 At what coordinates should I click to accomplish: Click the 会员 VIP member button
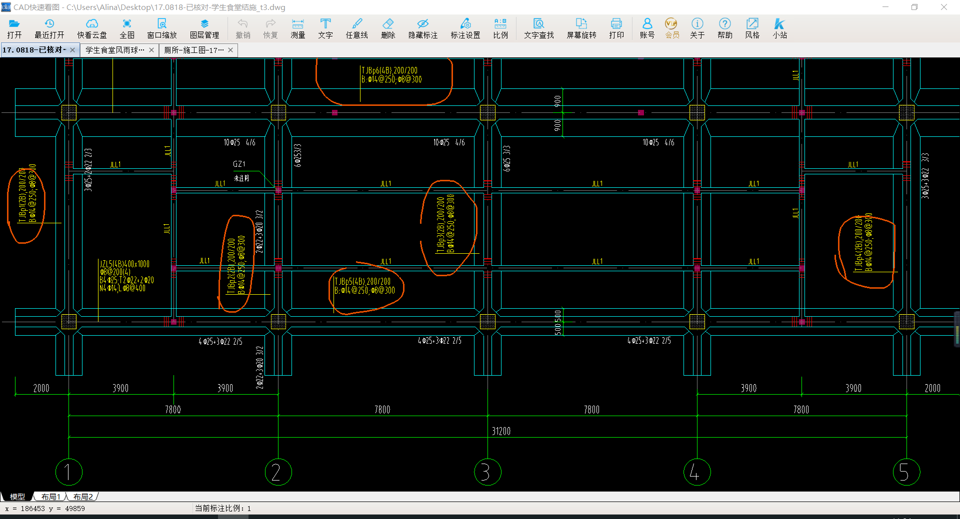point(672,28)
